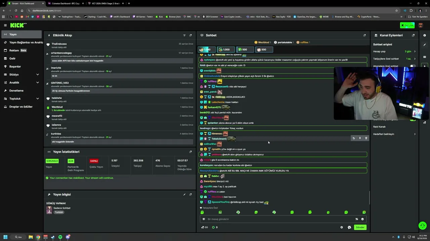This screenshot has width=430, height=241.
Task: Open Discord from the Windows taskbar
Action: pos(68,237)
